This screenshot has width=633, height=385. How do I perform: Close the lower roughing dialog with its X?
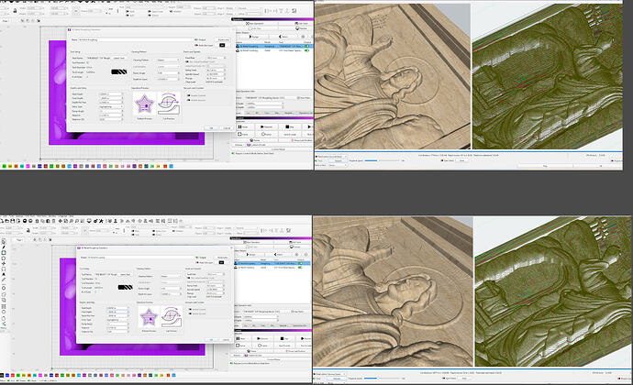click(x=231, y=247)
